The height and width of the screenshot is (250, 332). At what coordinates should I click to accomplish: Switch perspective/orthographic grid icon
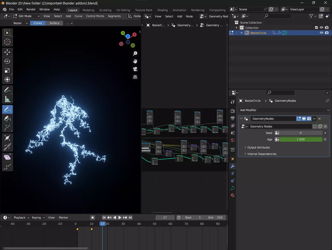tap(135, 77)
